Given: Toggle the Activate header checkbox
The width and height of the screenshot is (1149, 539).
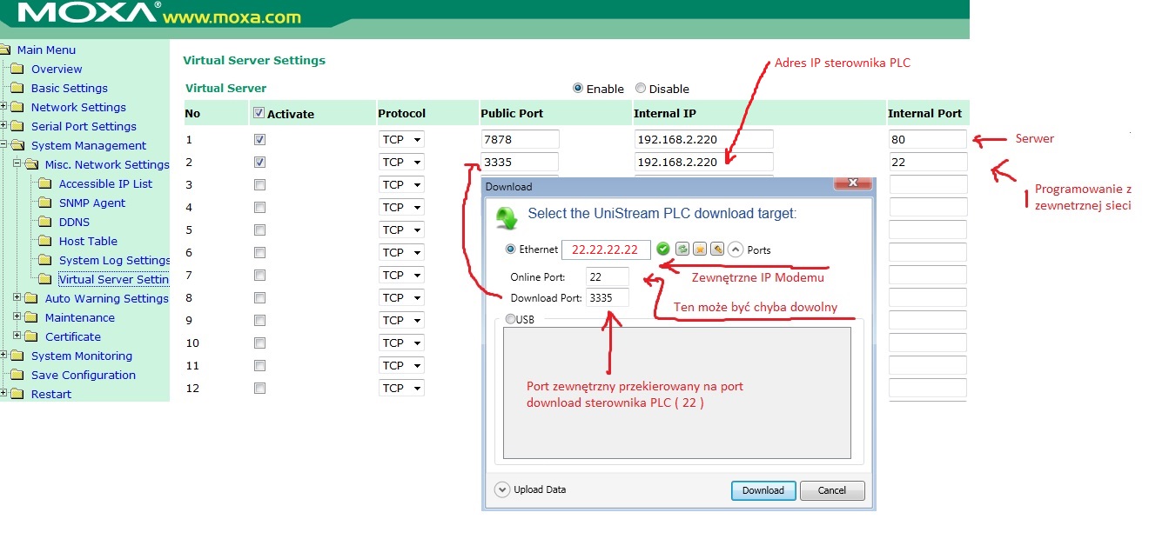Looking at the screenshot, I should click(259, 113).
